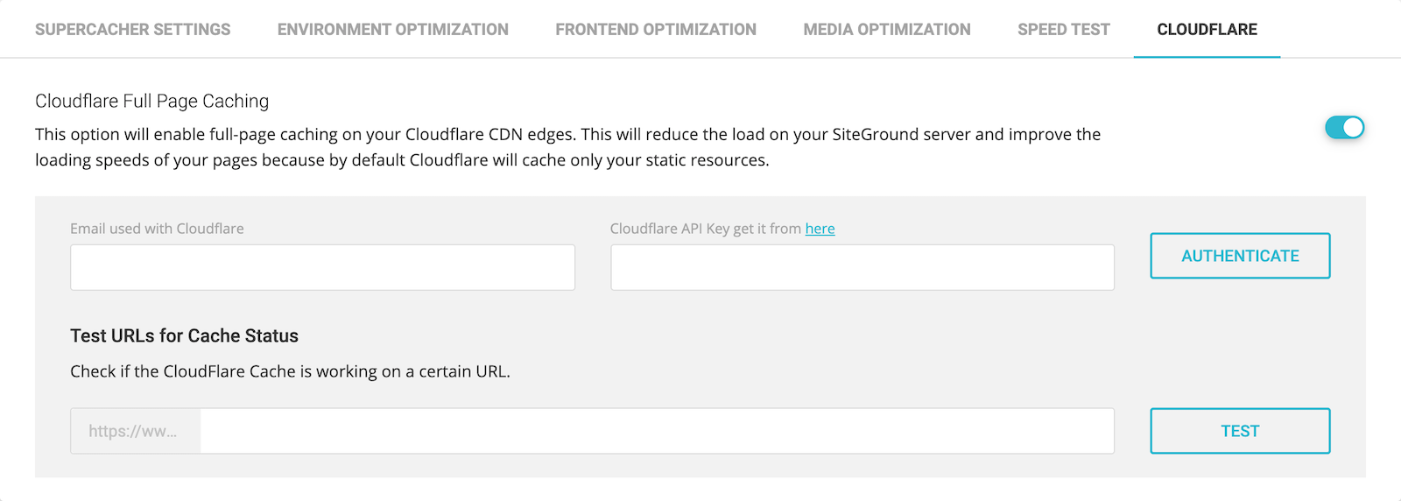Click into the Cloudflare API Key field
Image resolution: width=1401 pixels, height=501 pixels.
point(862,267)
